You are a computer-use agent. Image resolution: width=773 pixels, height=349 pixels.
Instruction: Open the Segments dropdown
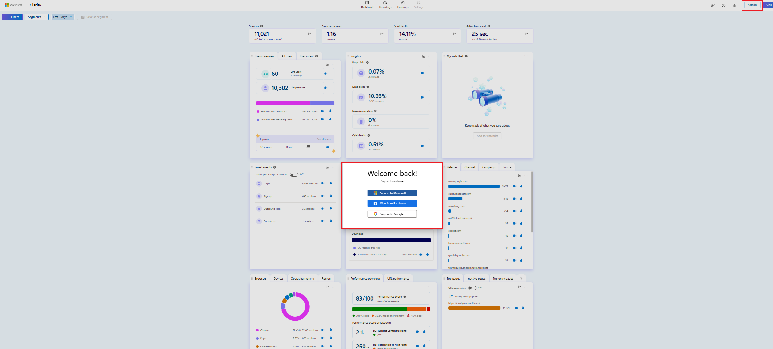tap(36, 17)
